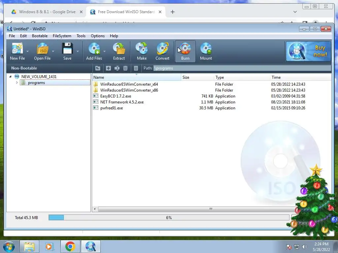Click the delete trash icon
338x253 pixels.
[125, 68]
